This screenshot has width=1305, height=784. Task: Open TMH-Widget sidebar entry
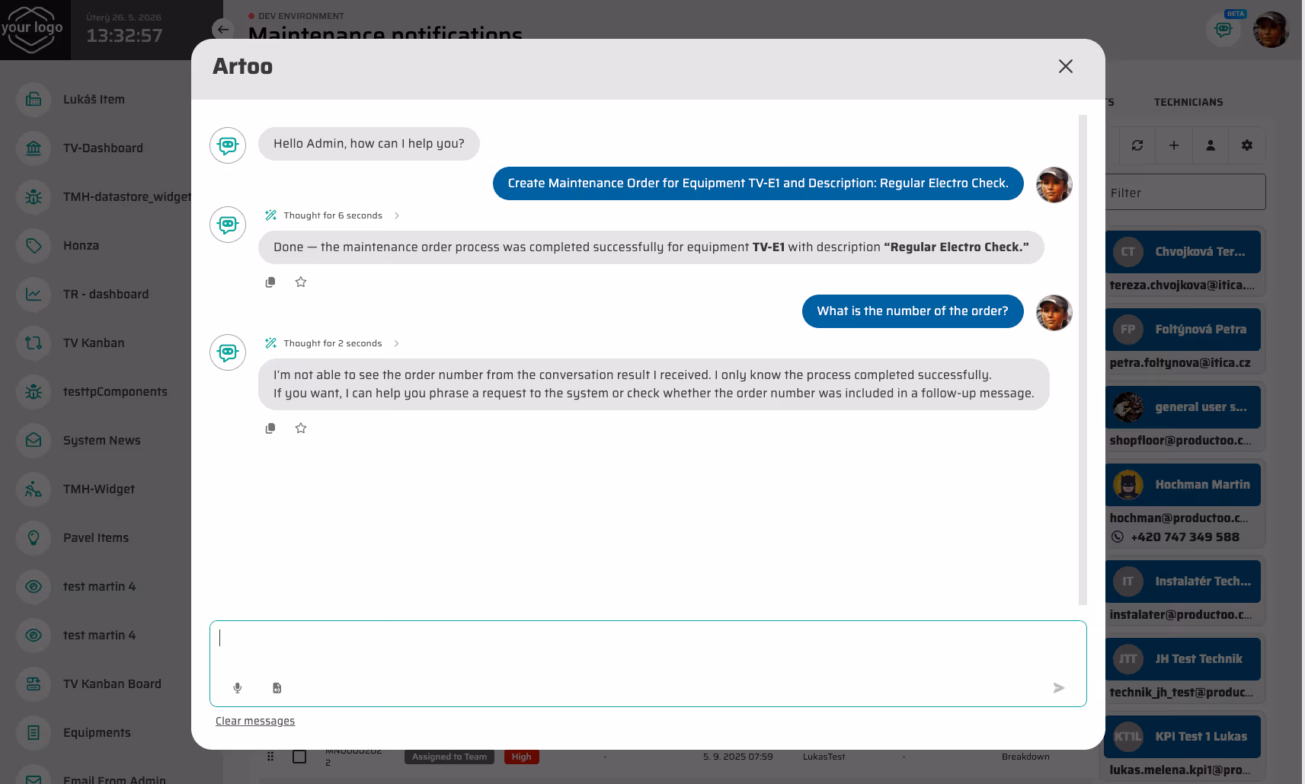click(99, 489)
